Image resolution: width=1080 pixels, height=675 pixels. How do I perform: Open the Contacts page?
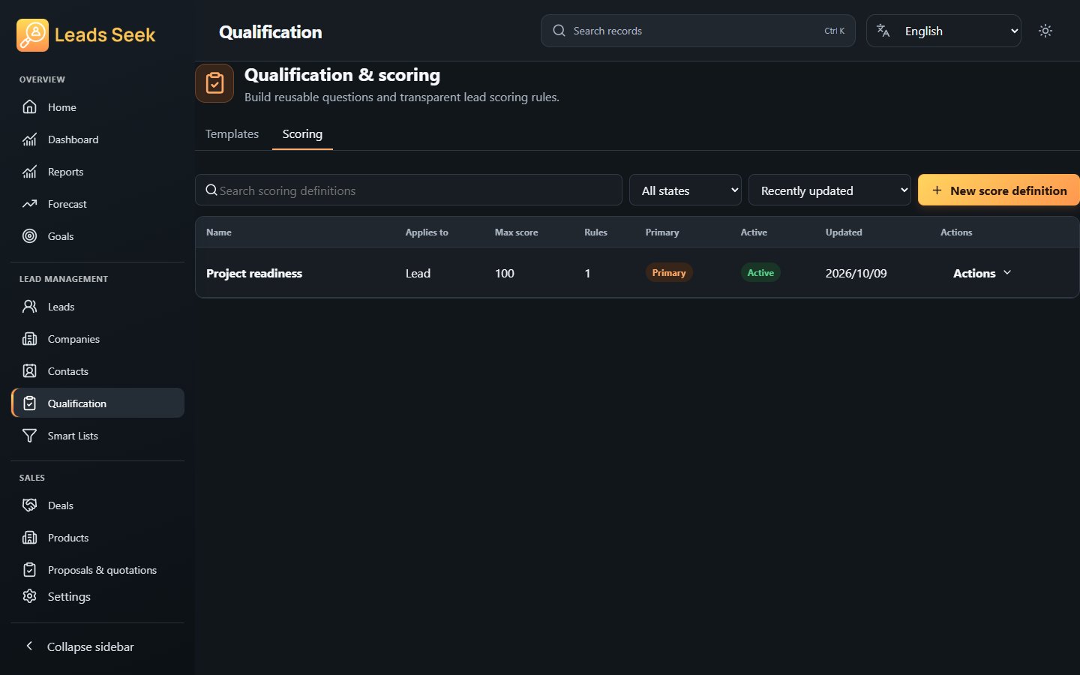point(97,371)
